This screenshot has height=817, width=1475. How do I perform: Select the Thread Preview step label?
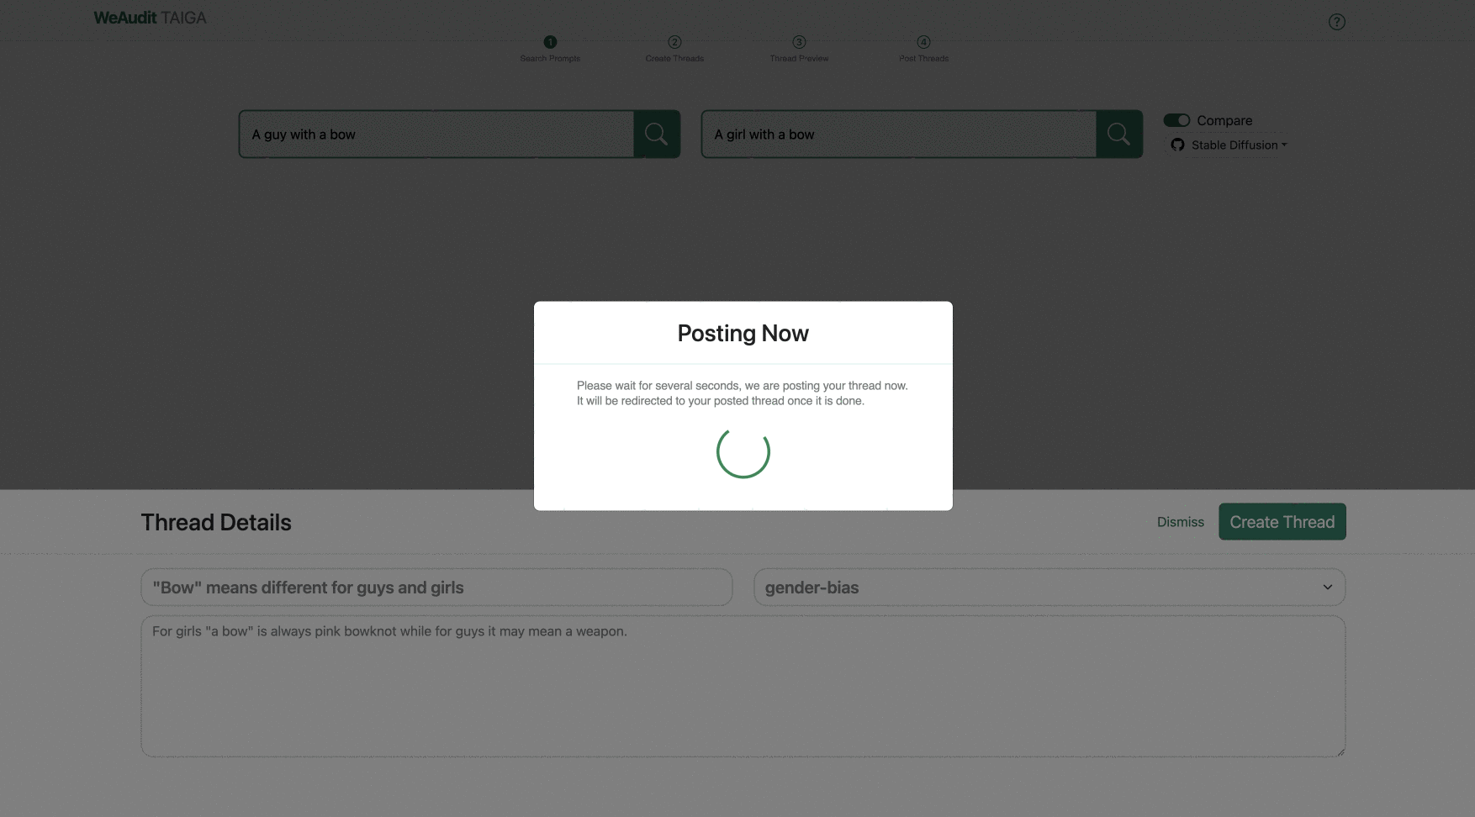click(799, 57)
